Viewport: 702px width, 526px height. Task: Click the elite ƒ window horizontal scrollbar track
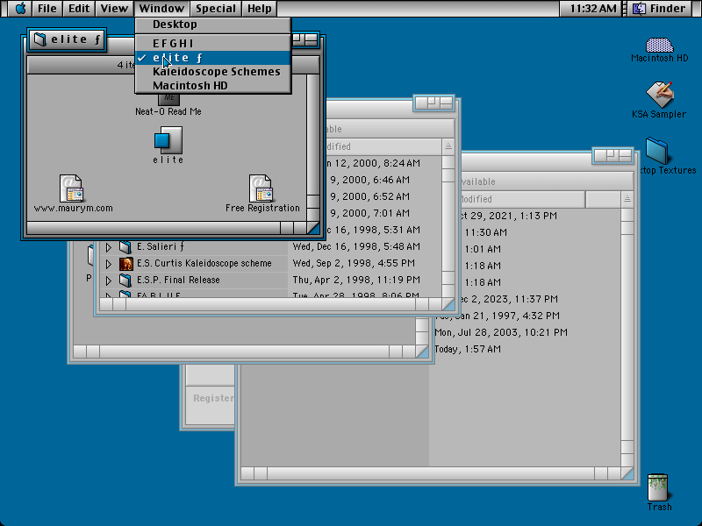pos(154,228)
